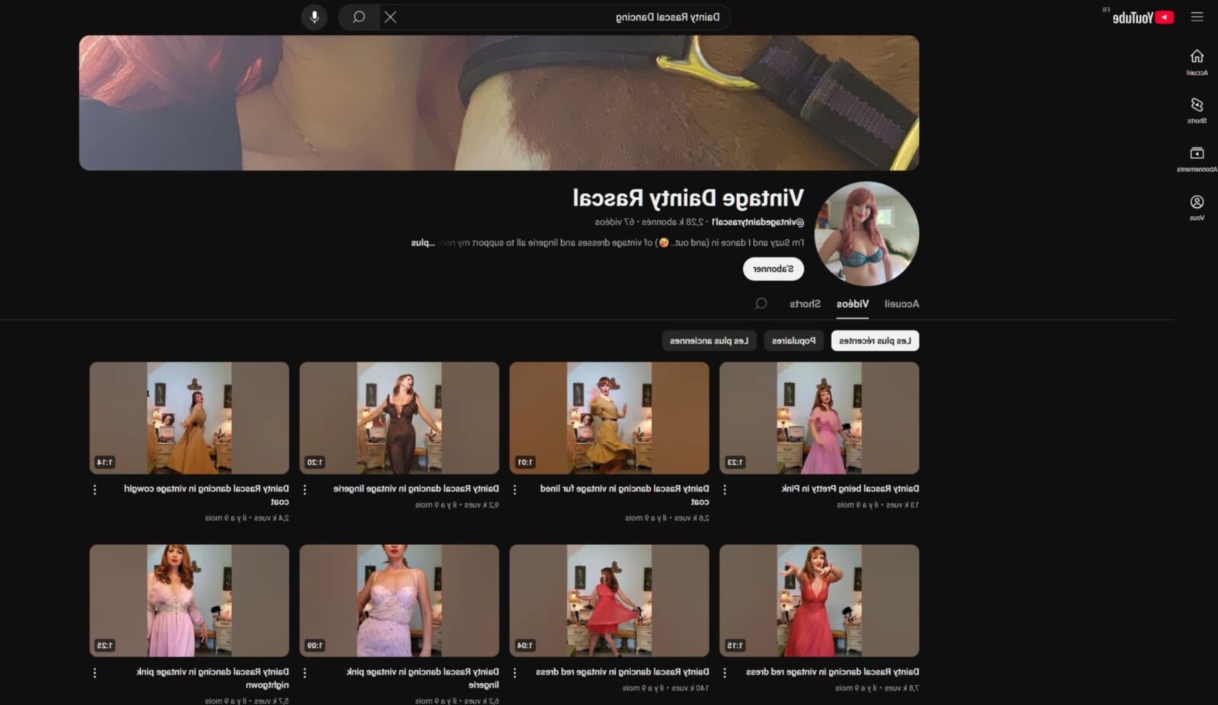1218x705 pixels.
Task: Open options for red dress 7,8 k views video
Action: pyautogui.click(x=725, y=673)
